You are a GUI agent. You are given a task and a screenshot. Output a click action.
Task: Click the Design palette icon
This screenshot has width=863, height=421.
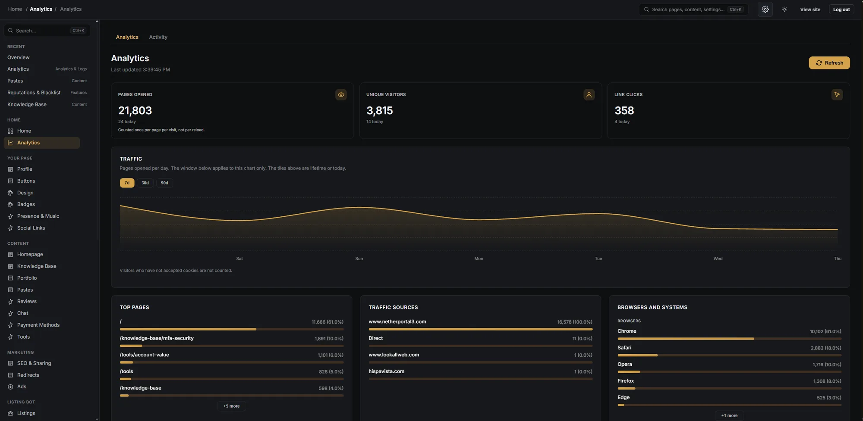pos(10,193)
